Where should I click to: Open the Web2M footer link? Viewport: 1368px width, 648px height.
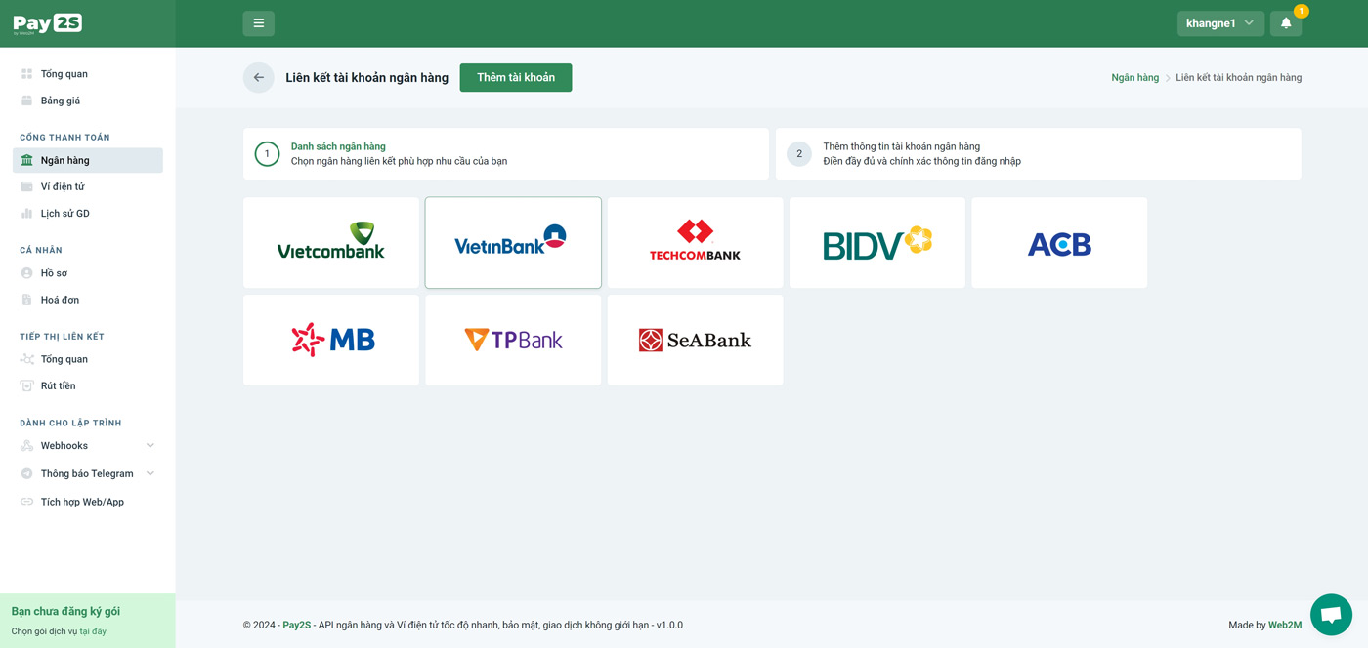point(1285,625)
